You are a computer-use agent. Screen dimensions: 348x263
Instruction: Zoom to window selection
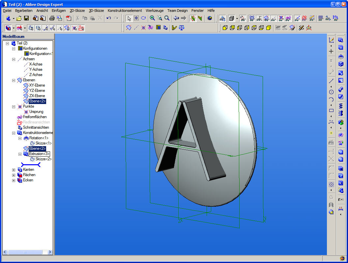[159, 18]
